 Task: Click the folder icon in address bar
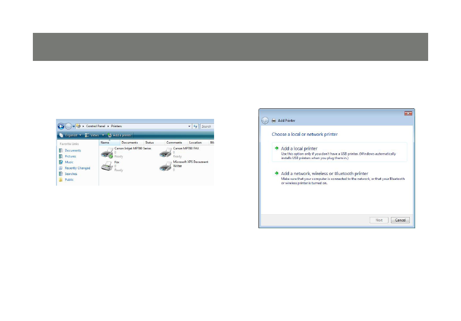[x=78, y=126]
